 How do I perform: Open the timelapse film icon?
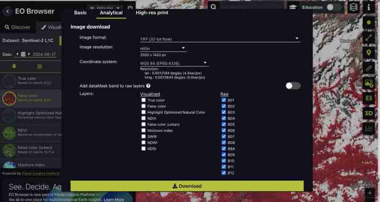pyautogui.click(x=369, y=98)
